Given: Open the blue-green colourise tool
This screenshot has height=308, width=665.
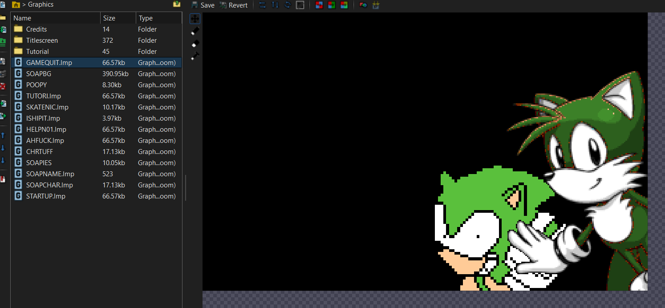Looking at the screenshot, I should point(331,5).
